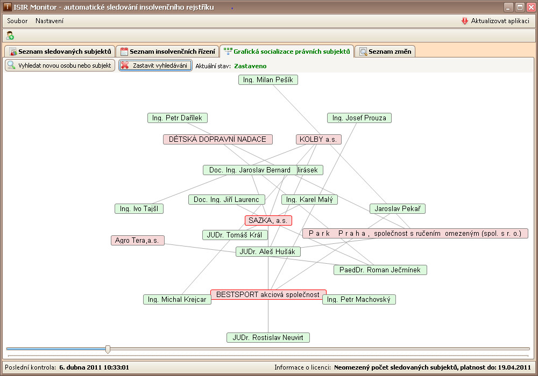Click Zastavit vyhledávání button
The height and width of the screenshot is (376, 538).
155,66
